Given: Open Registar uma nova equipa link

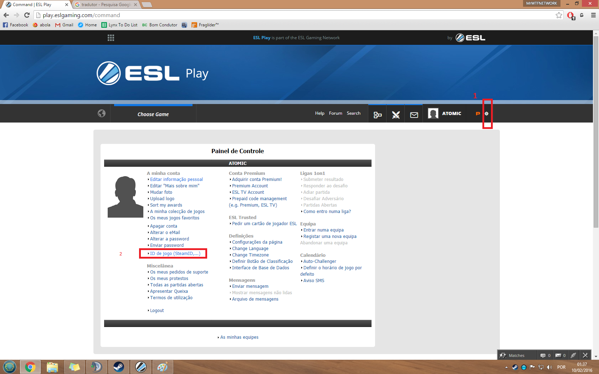Looking at the screenshot, I should click(330, 237).
